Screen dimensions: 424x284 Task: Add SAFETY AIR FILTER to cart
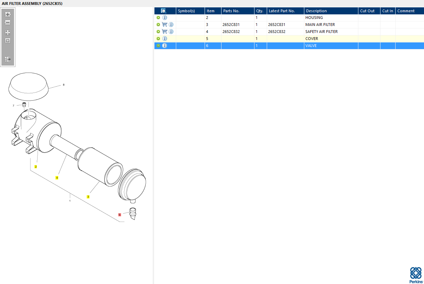tap(165, 32)
